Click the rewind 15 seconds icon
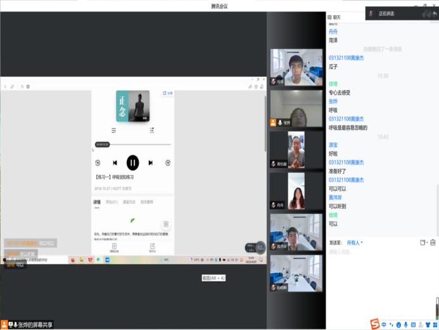 click(x=98, y=163)
